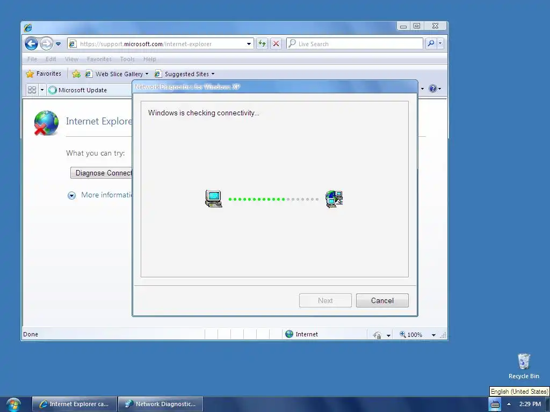The image size is (550, 412).
Task: Expand the address bar dropdown arrow
Action: [x=249, y=44]
